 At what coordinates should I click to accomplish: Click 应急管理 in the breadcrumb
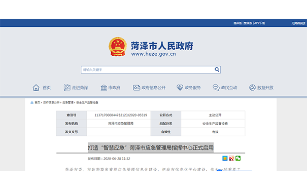tap(68, 102)
